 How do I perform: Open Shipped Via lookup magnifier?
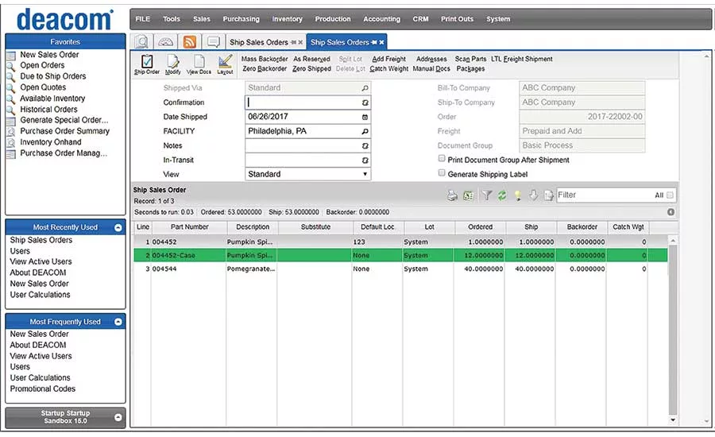[365, 88]
